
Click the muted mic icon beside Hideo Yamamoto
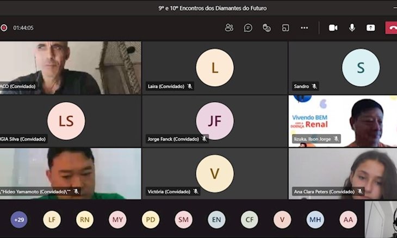point(76,191)
